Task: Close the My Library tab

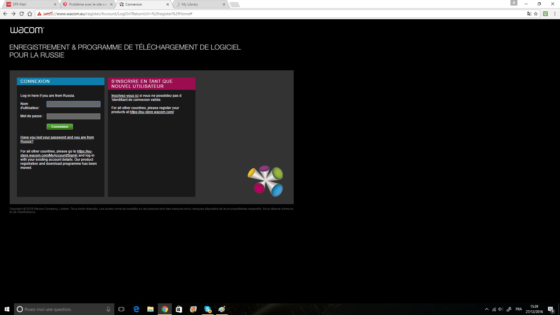Action: (224, 4)
